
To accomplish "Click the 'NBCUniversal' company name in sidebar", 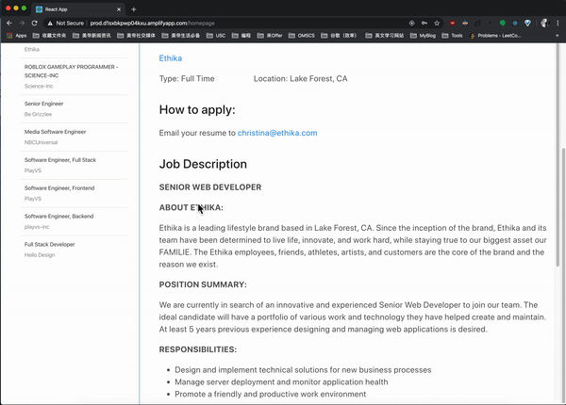I will (x=41, y=142).
